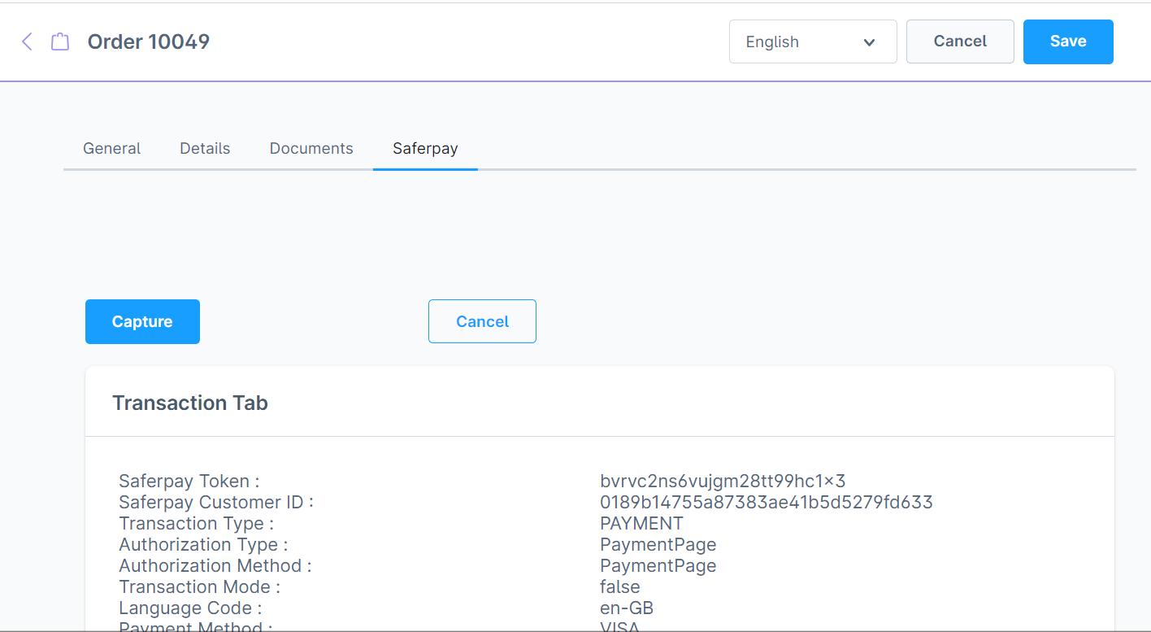Select the PAYMENT transaction type value
1151x632 pixels.
click(x=641, y=523)
